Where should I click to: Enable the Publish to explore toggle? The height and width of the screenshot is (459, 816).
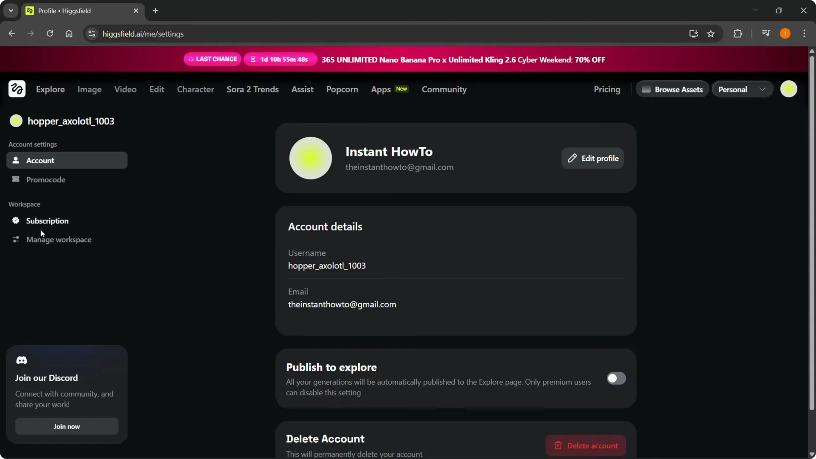pyautogui.click(x=616, y=378)
